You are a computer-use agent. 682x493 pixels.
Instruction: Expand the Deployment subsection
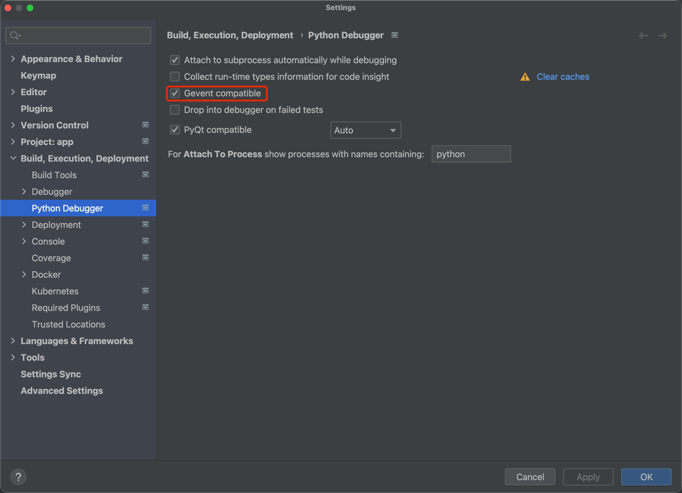pyautogui.click(x=24, y=225)
